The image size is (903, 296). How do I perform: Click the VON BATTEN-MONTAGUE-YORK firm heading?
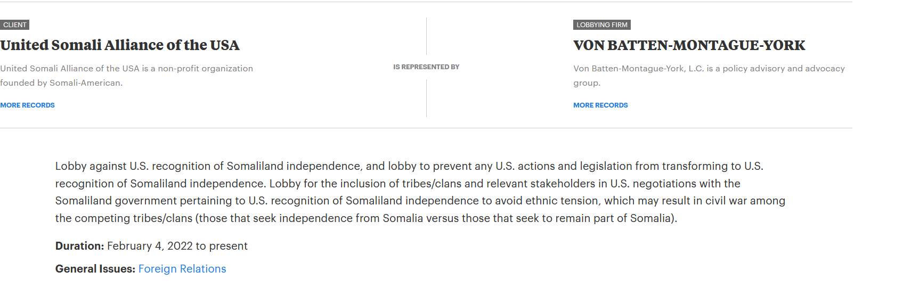pos(689,45)
